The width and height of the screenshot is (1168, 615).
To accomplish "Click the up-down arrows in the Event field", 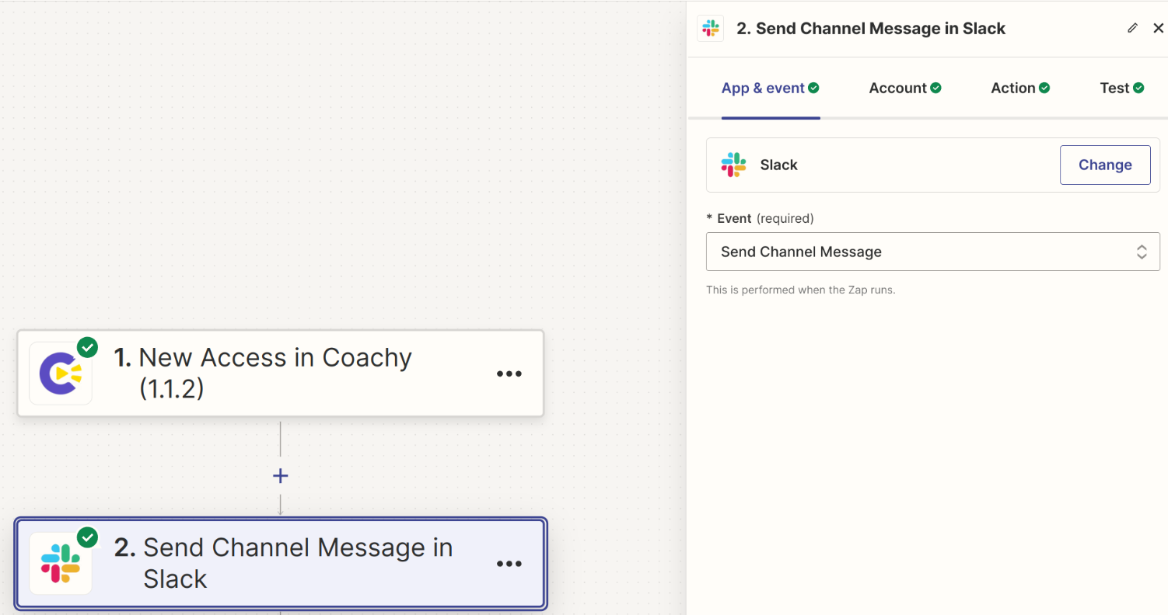I will tap(1142, 252).
